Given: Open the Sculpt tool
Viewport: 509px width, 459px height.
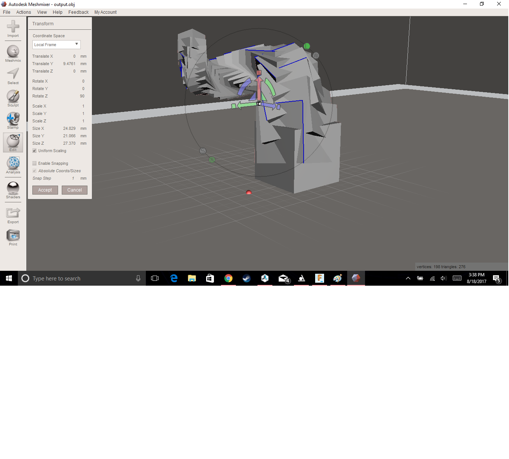Looking at the screenshot, I should [13, 98].
